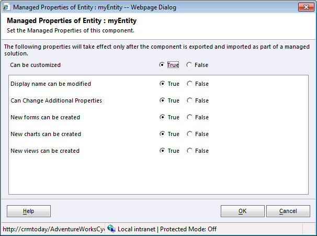Screen dimensions: 317x236
Task: Select False for Display name can be modified
Action: 189,84
